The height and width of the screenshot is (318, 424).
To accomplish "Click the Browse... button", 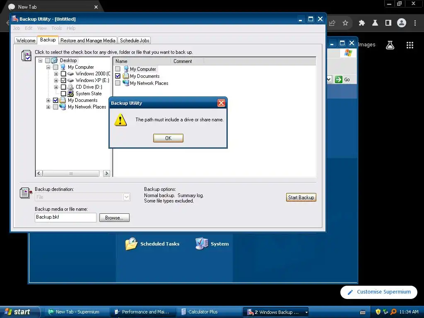I will pos(114,218).
